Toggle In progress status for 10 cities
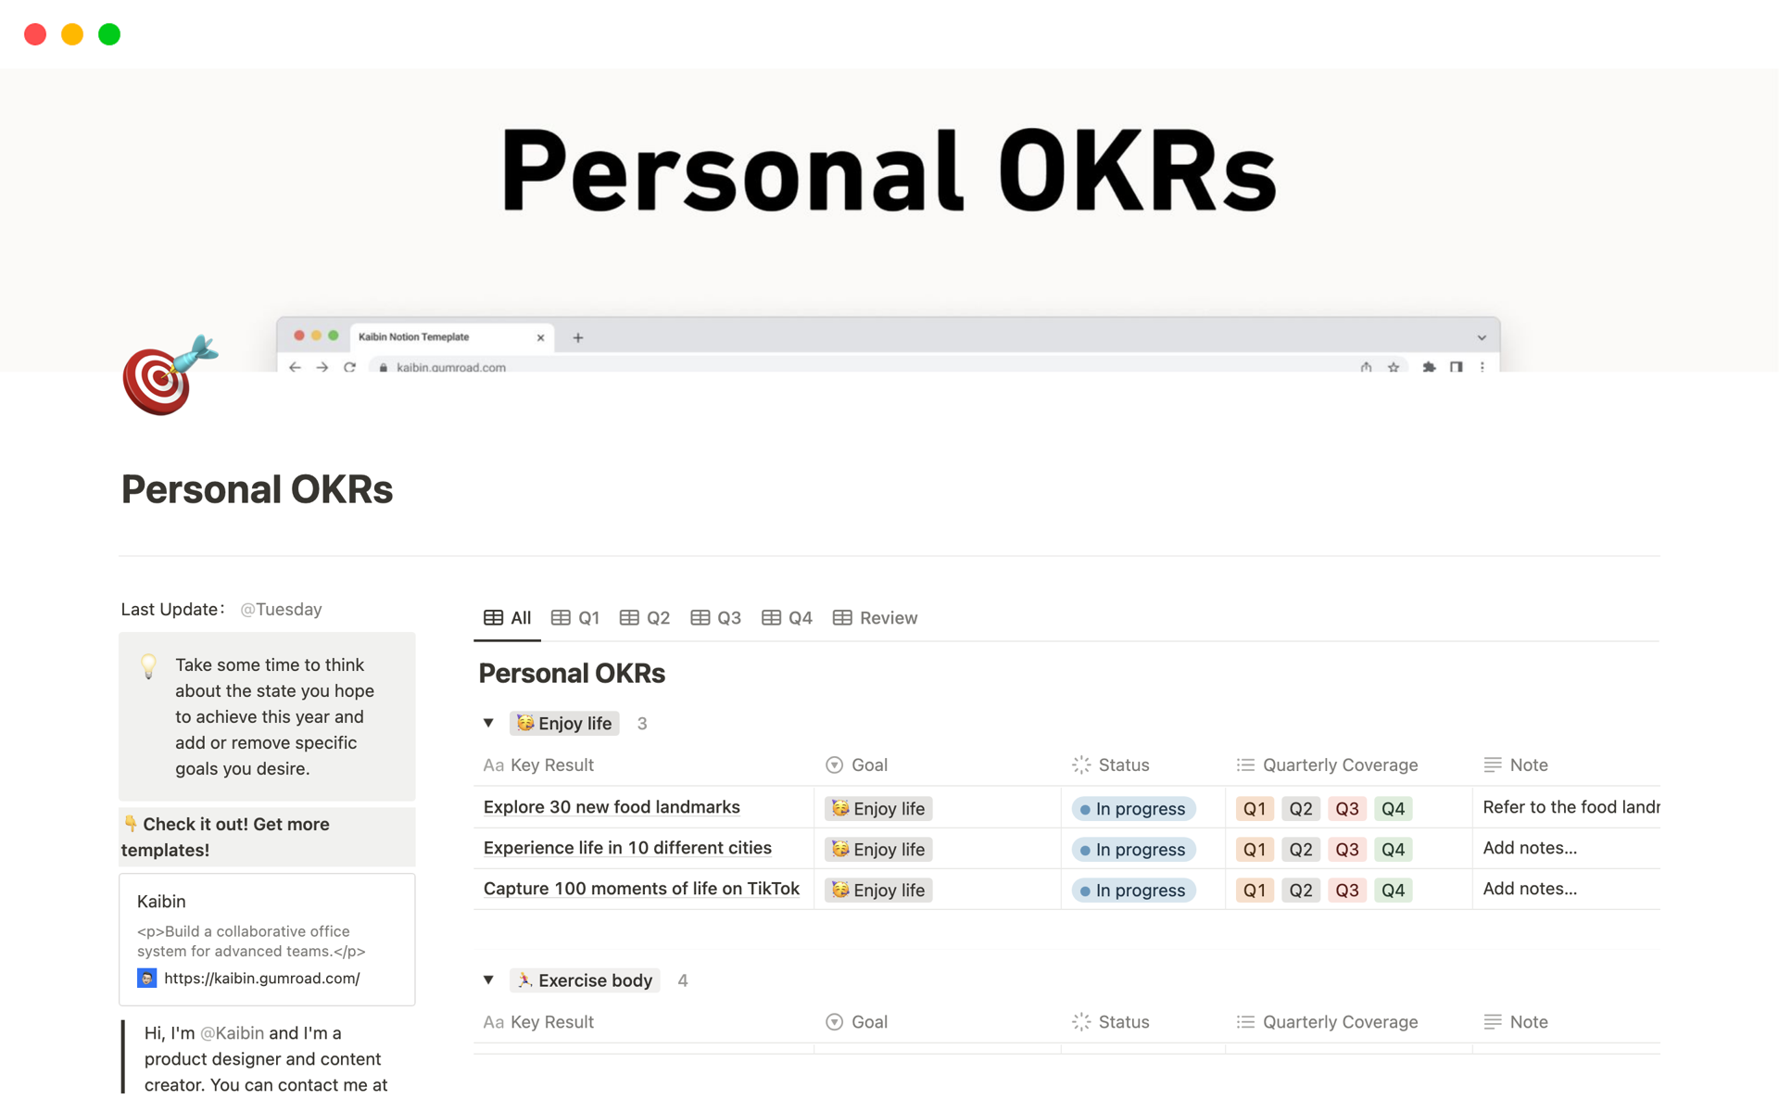1779x1112 pixels. pyautogui.click(x=1131, y=847)
